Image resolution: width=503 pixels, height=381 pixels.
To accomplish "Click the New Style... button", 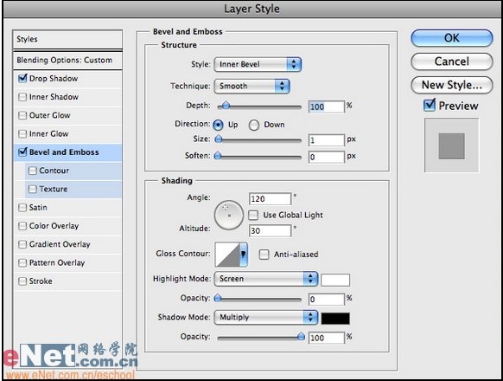I will [452, 85].
